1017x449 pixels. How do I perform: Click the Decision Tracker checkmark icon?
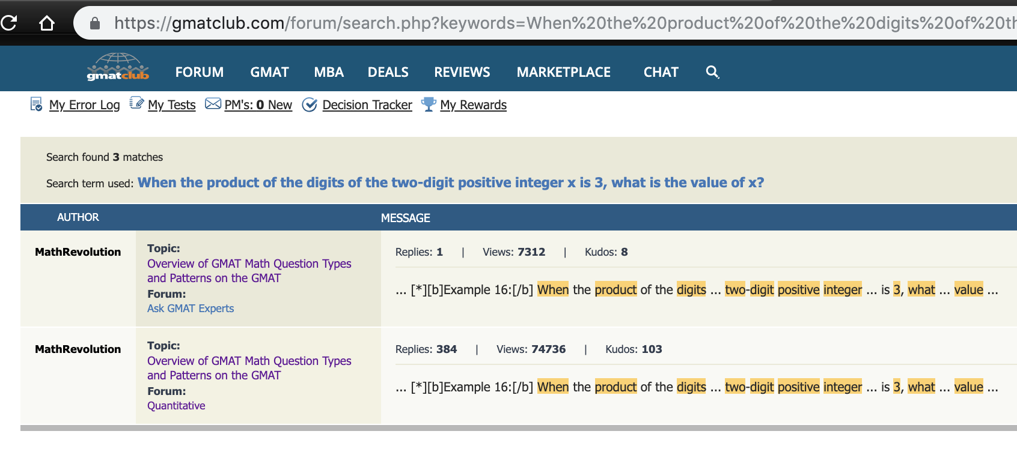[x=310, y=105]
